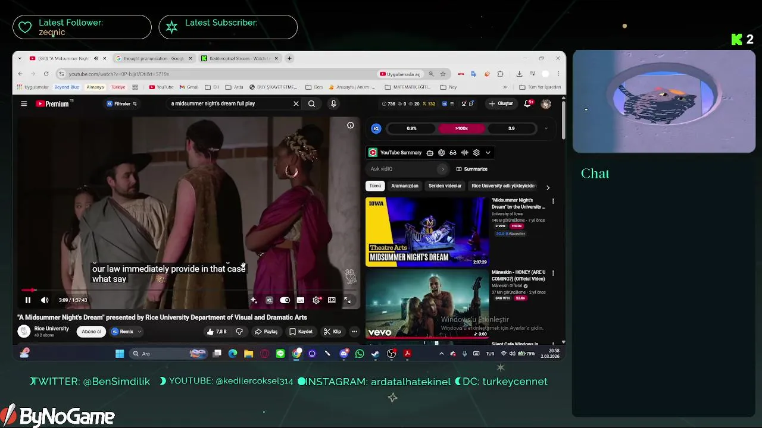
Task: Open the Remix dropdown
Action: point(126,332)
